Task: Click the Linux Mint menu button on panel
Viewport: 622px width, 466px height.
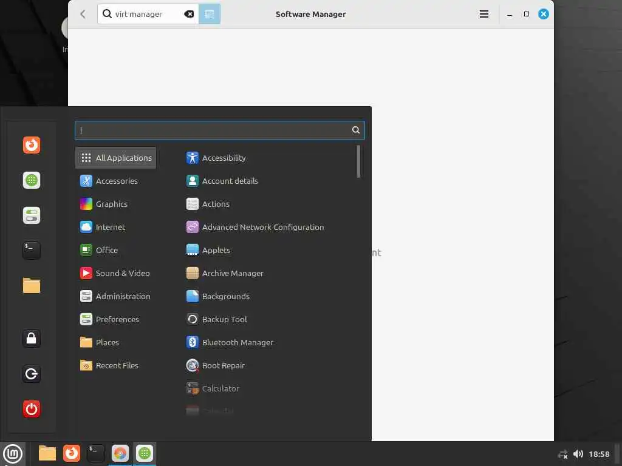Action: pos(13,454)
